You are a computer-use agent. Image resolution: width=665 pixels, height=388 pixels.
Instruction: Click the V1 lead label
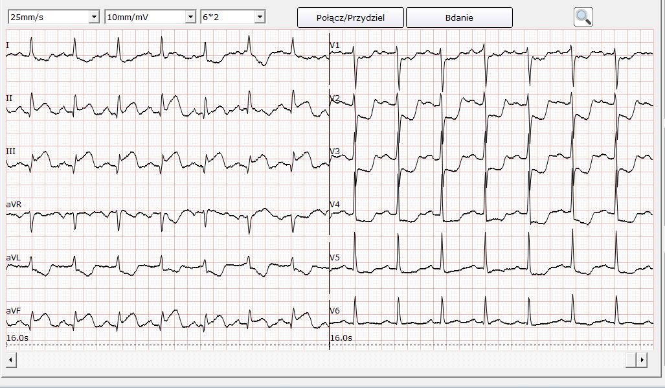pyautogui.click(x=335, y=45)
